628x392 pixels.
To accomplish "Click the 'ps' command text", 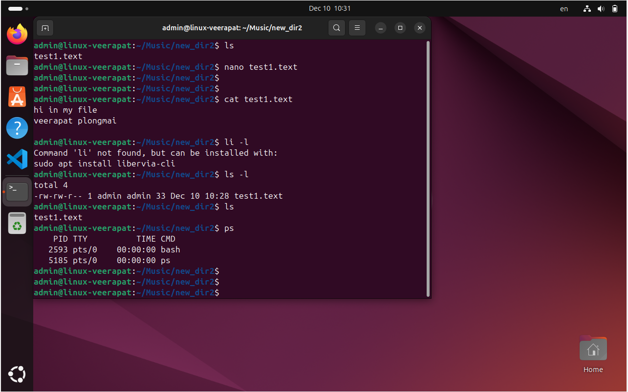I will (x=229, y=228).
